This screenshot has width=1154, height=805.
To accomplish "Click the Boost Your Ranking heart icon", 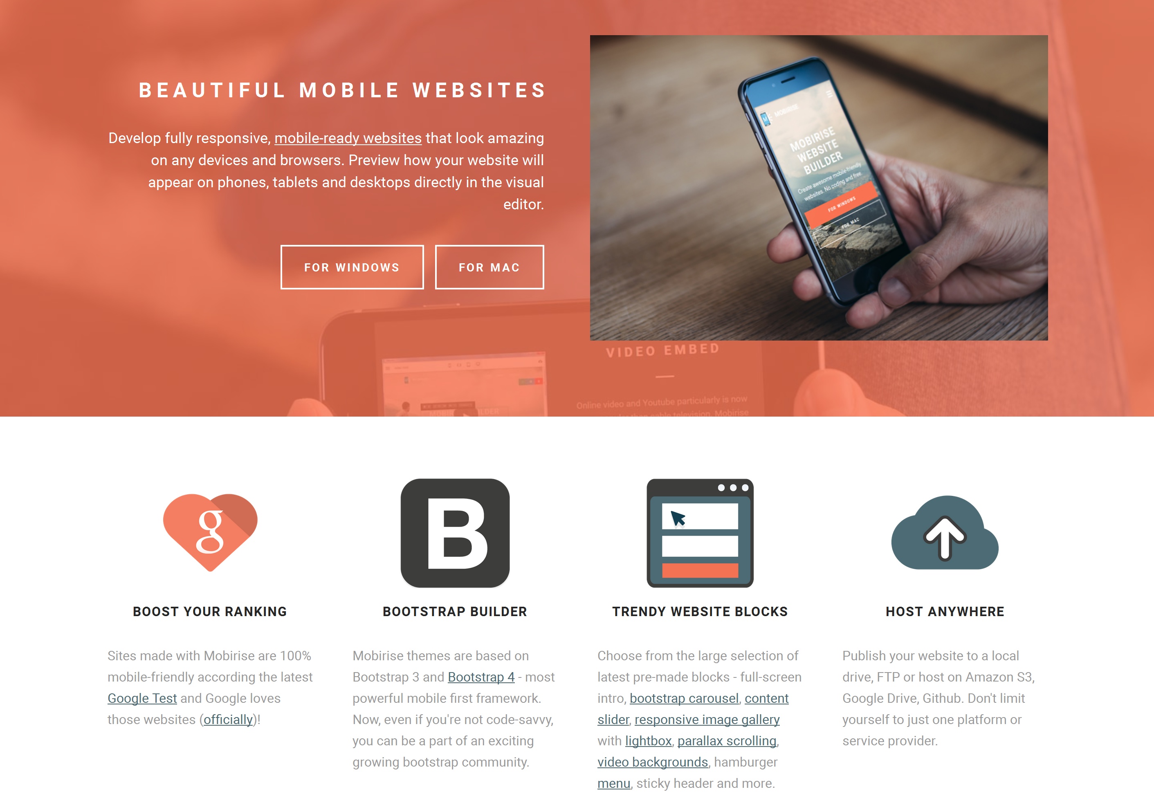I will click(211, 534).
